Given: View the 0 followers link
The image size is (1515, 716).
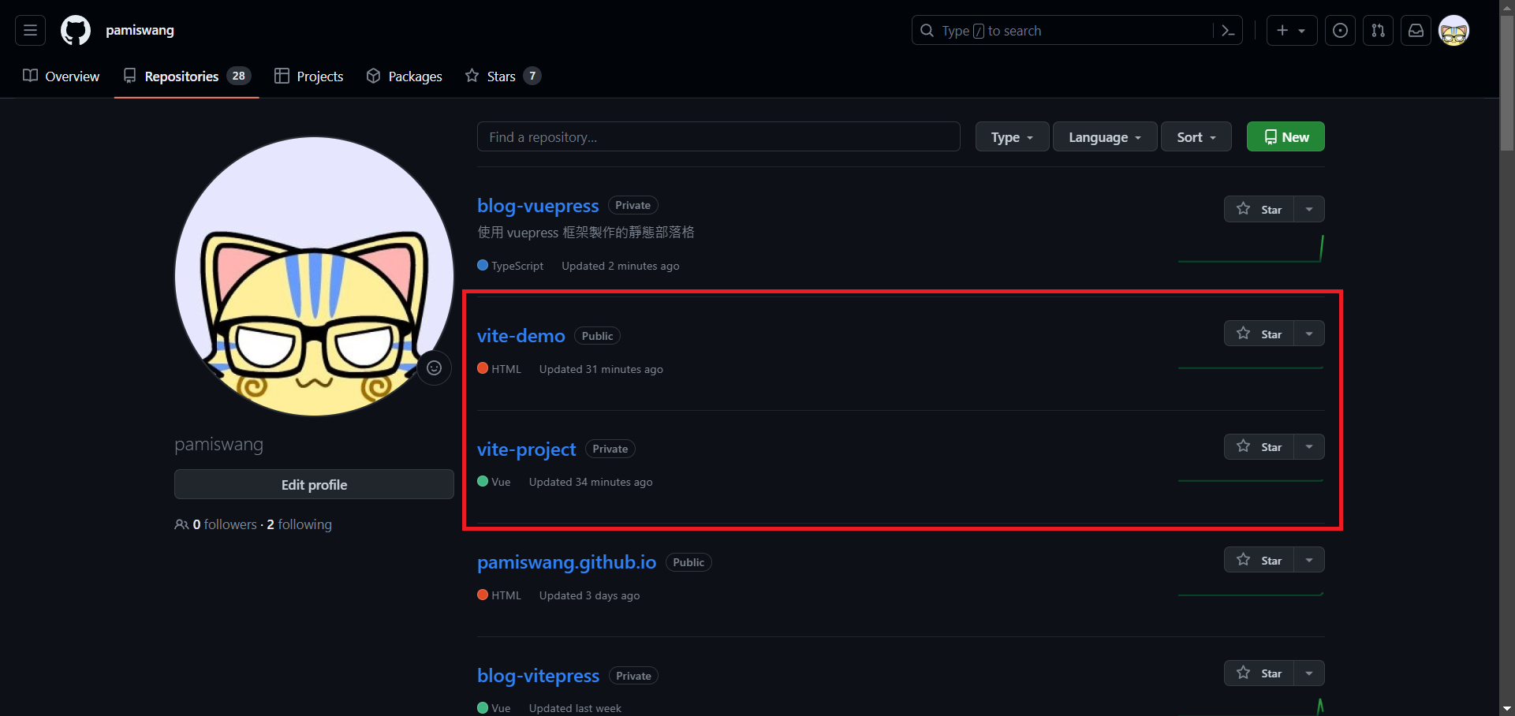Looking at the screenshot, I should tap(225, 524).
